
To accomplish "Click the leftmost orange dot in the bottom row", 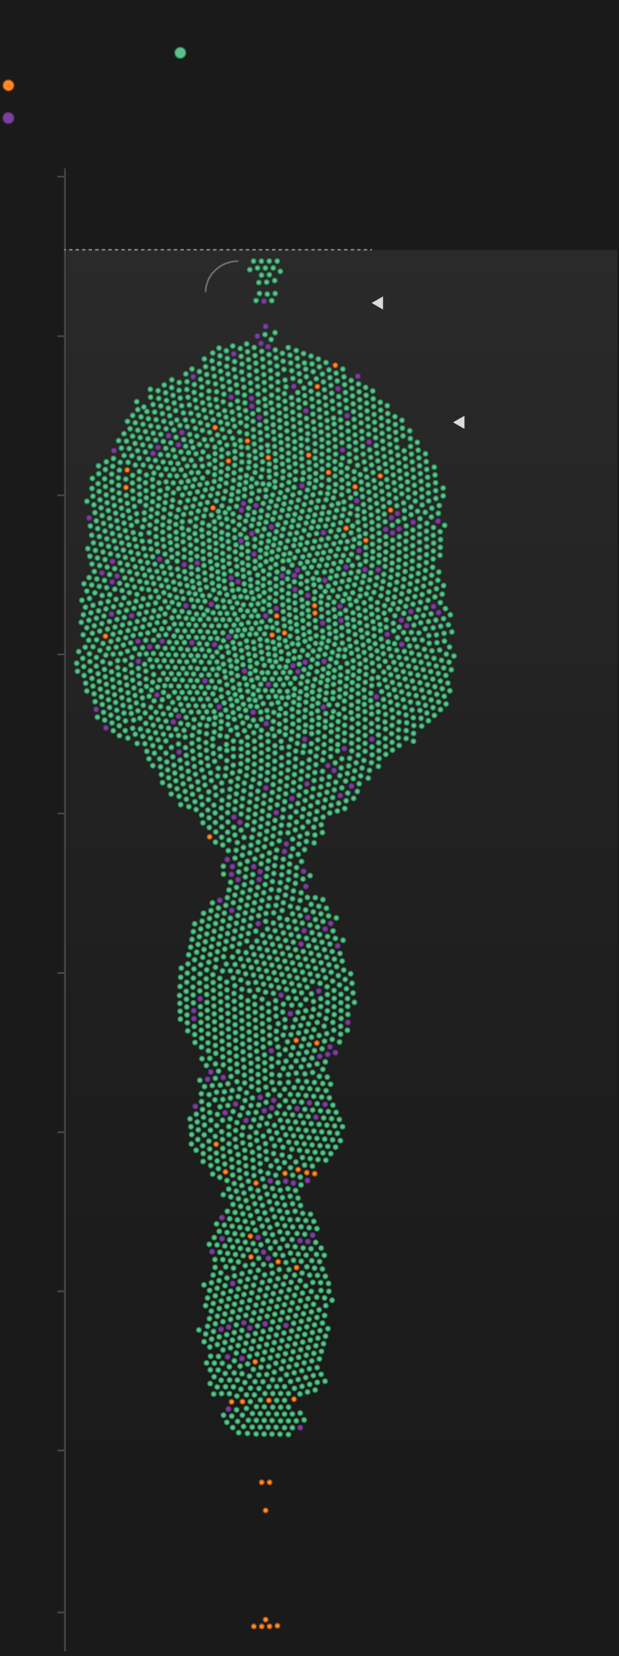I will [254, 1626].
